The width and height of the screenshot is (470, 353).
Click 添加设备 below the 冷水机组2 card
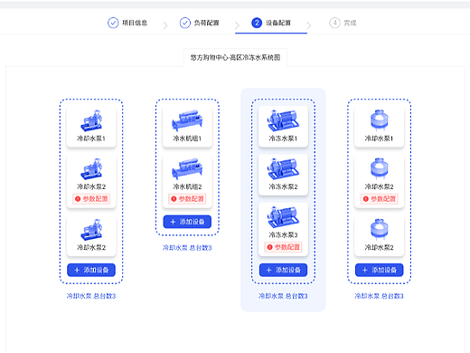(187, 222)
